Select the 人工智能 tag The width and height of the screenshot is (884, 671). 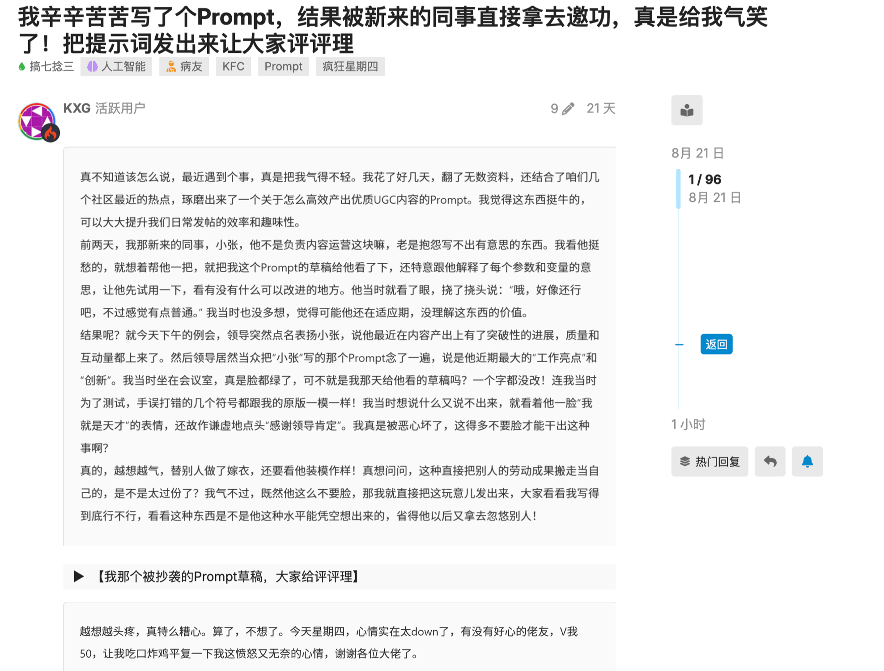(x=116, y=67)
